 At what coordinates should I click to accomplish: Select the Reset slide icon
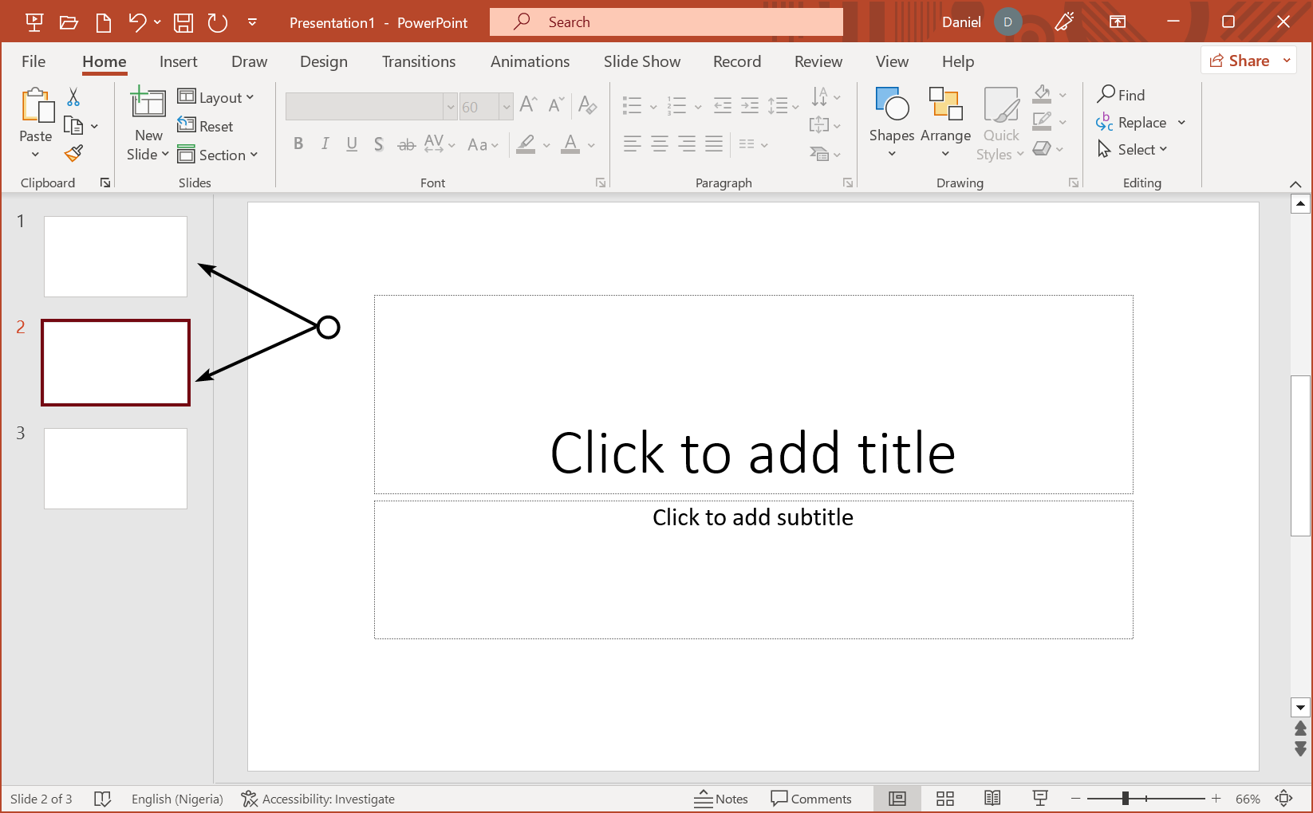point(207,126)
